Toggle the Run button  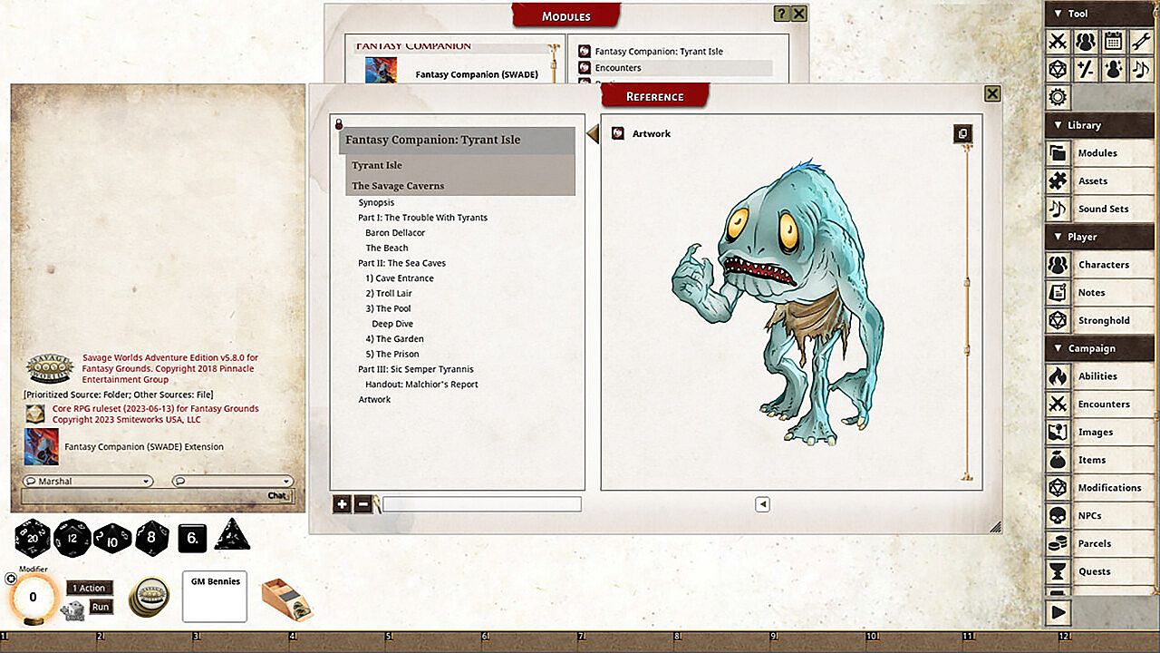coord(101,607)
